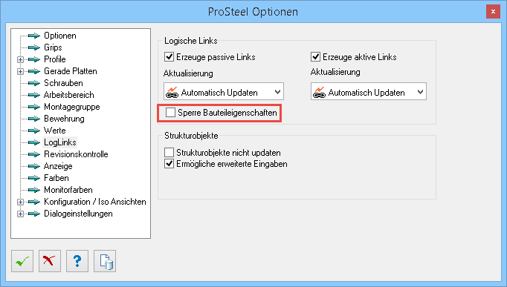The width and height of the screenshot is (507, 287).
Task: Confirm settings with the green checkmark button
Action: pyautogui.click(x=22, y=261)
